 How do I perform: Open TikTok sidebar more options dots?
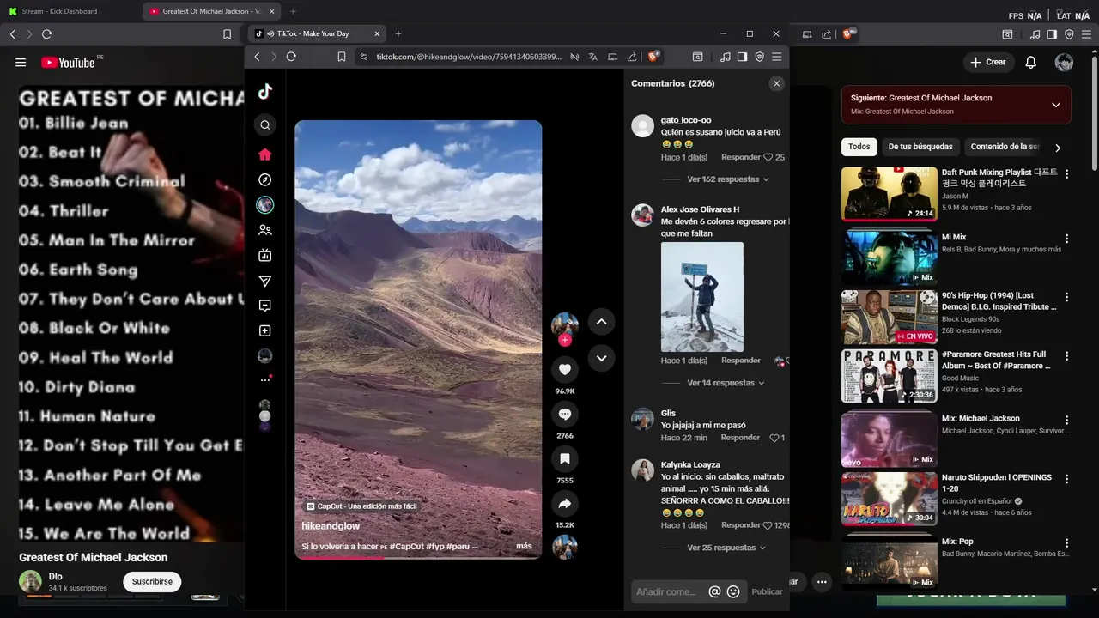point(265,380)
